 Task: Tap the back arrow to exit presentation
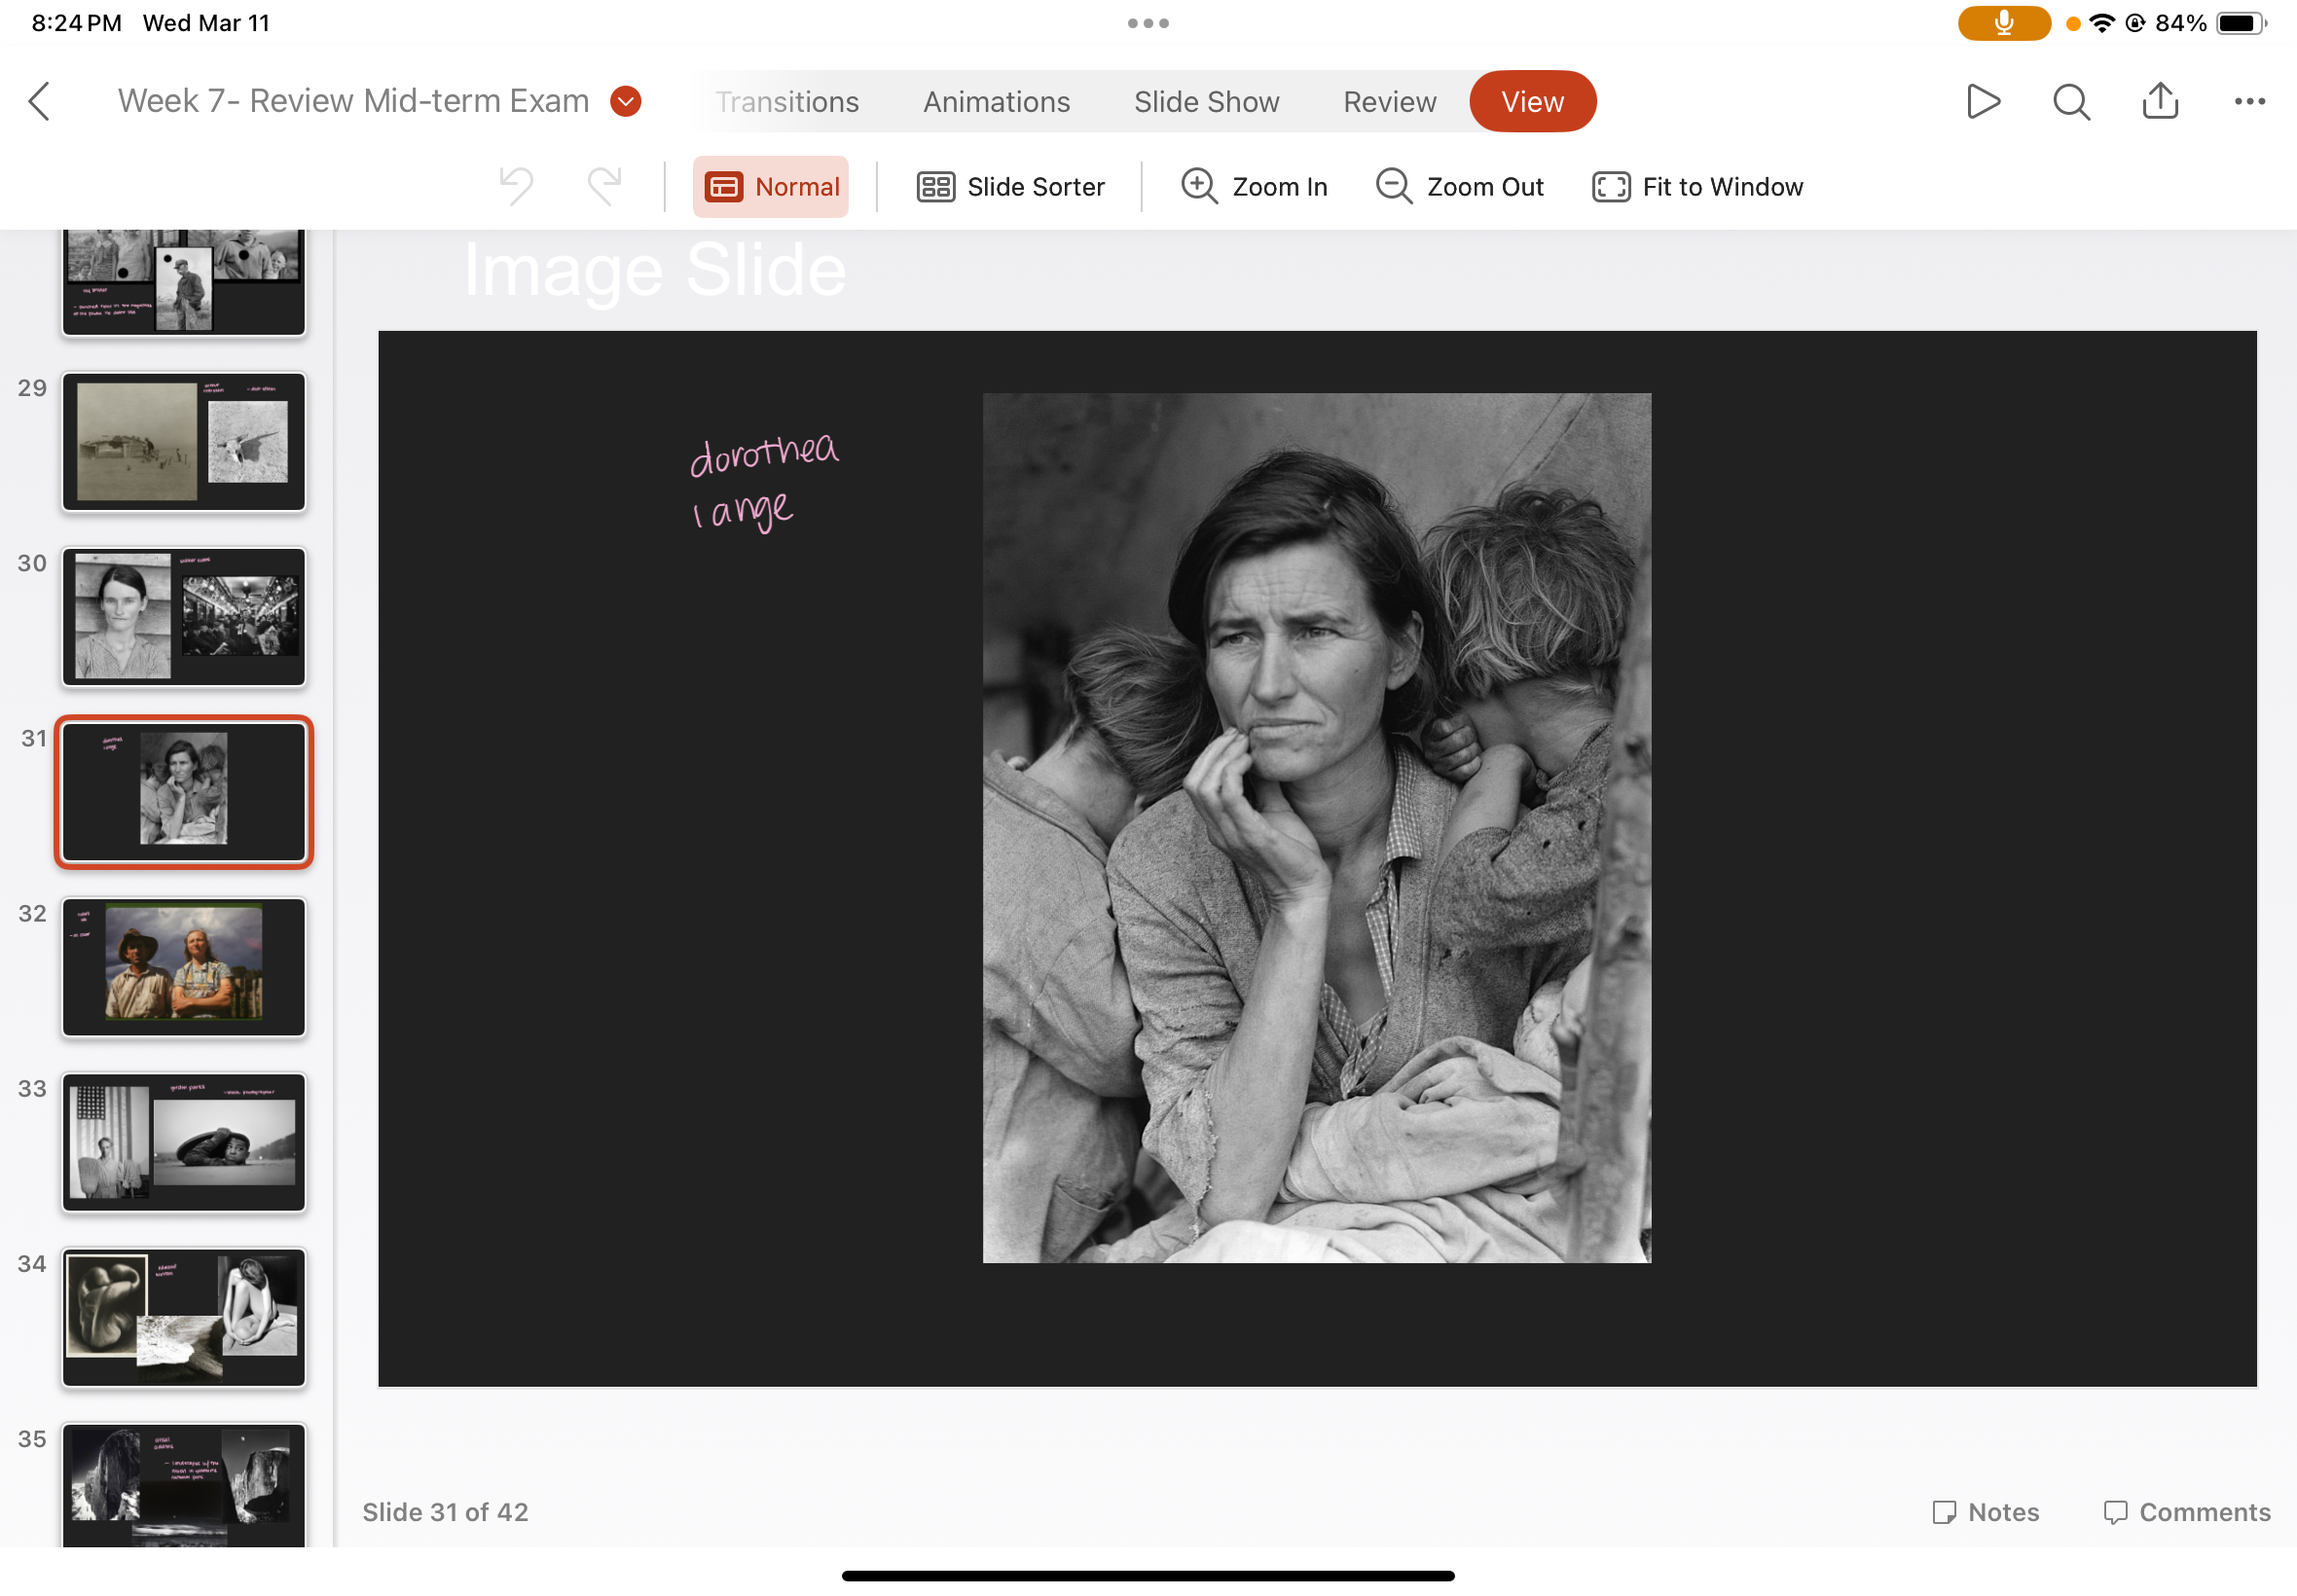[x=40, y=101]
